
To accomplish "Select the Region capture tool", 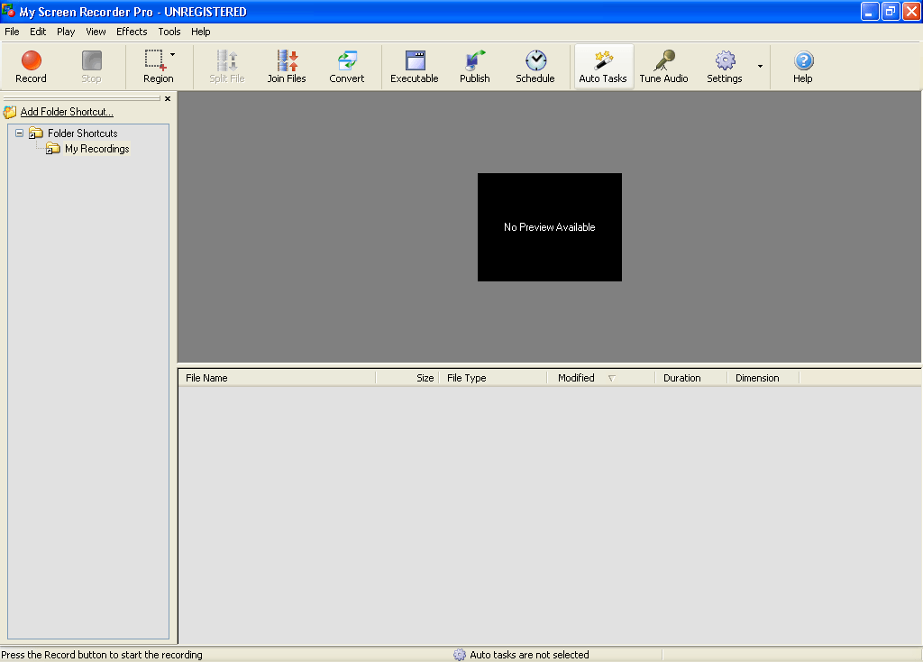I will pyautogui.click(x=155, y=66).
